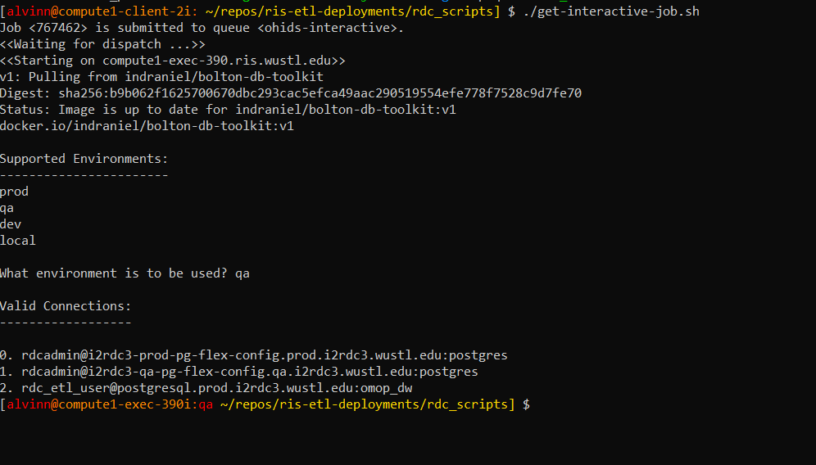Click the typed qa answer after prompt

(243, 273)
